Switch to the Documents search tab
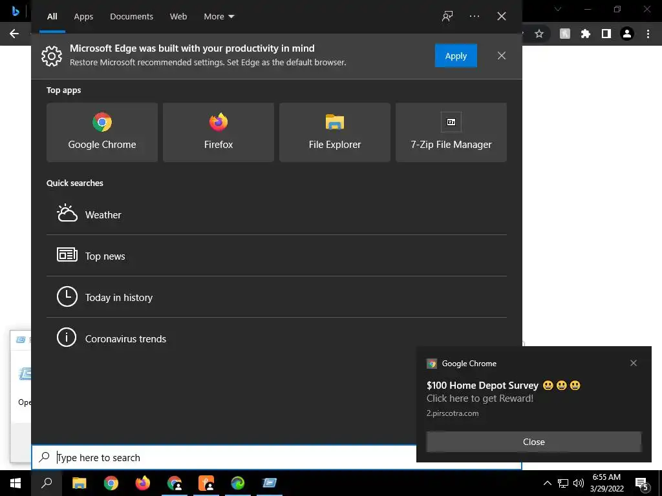 coord(131,16)
